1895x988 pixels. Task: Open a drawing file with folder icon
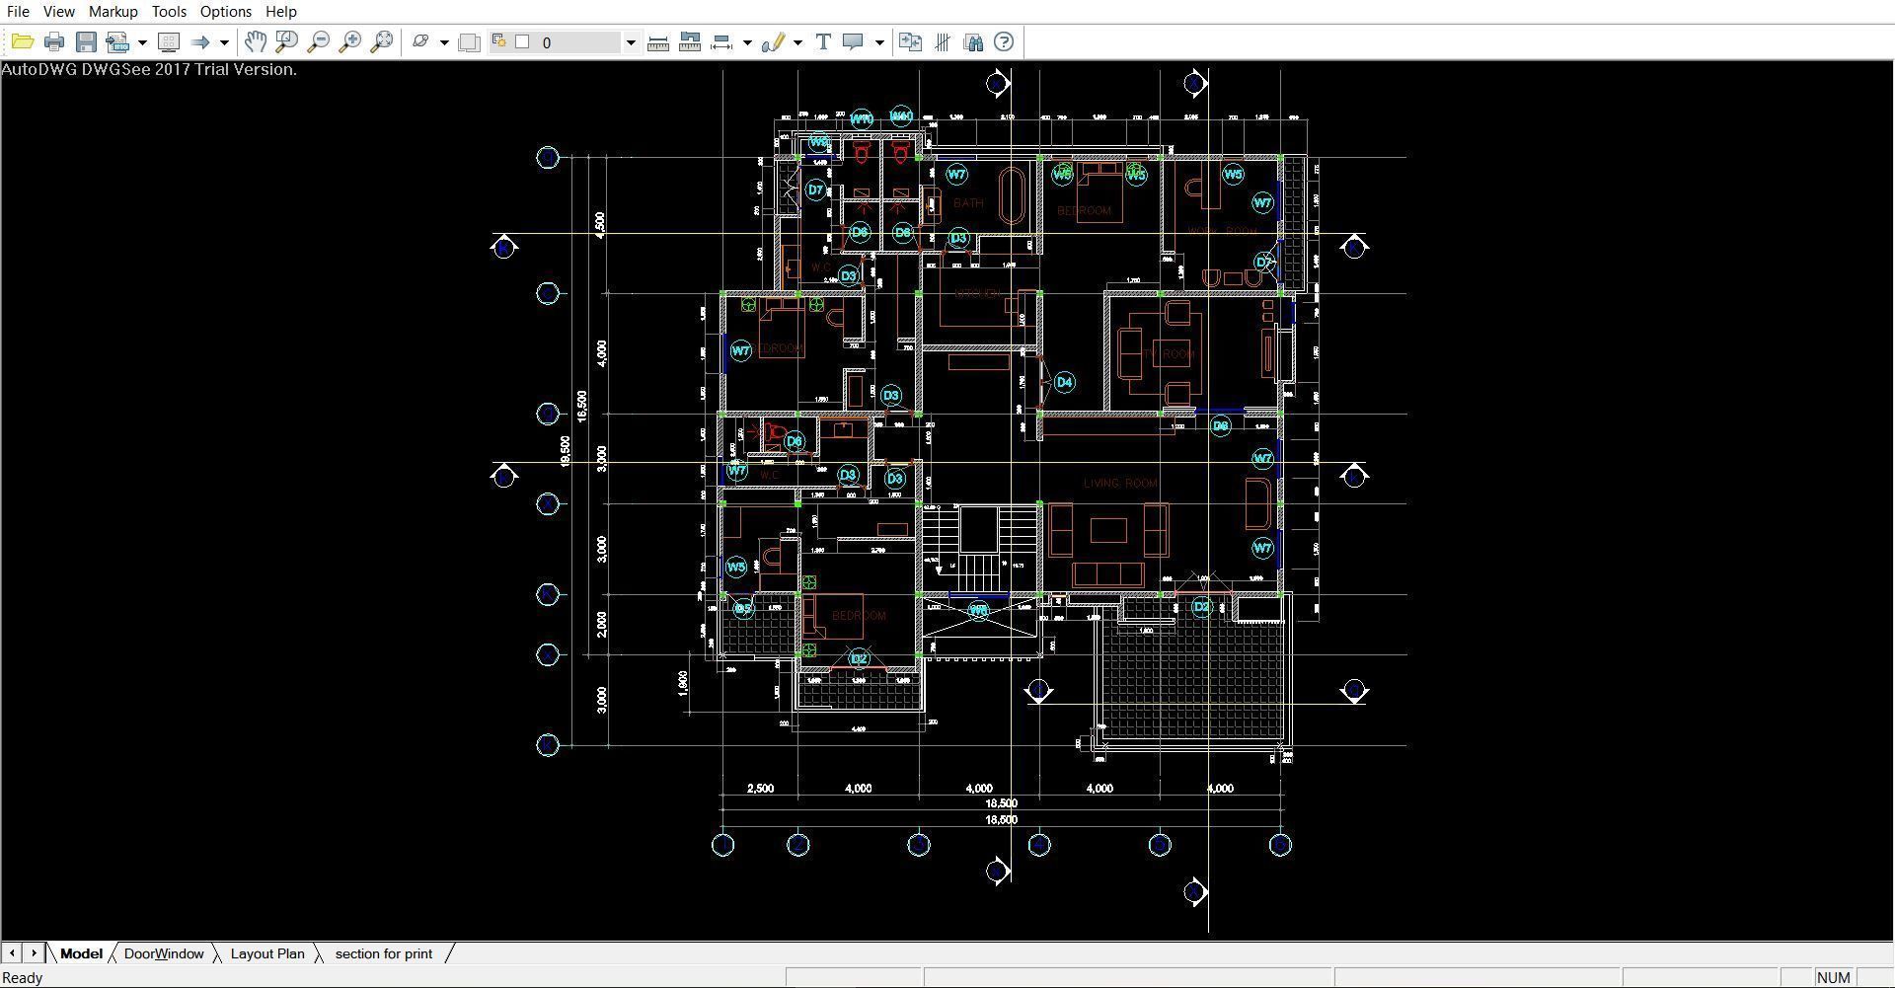(x=22, y=41)
